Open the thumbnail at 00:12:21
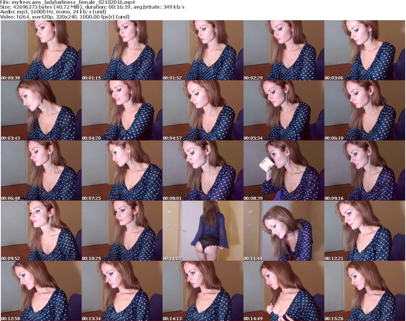This screenshot has height=321, width=406. 365,231
